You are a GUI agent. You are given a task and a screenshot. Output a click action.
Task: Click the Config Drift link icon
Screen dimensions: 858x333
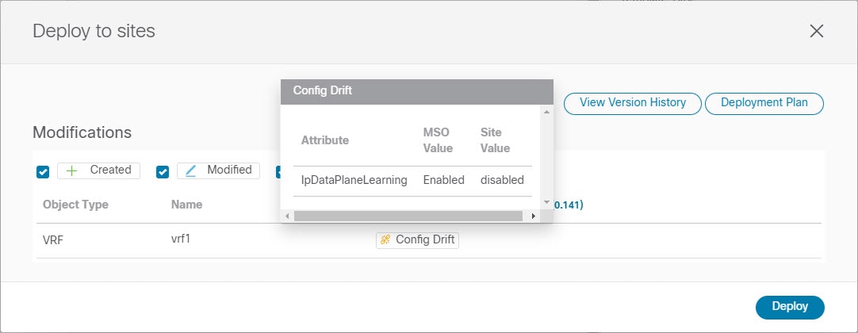(385, 240)
